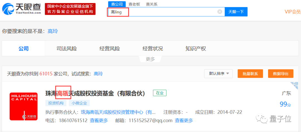Image resolution: width=301 pixels, height=132 pixels.
Task: Clear the search box with the X icon
Action: pos(220,12)
